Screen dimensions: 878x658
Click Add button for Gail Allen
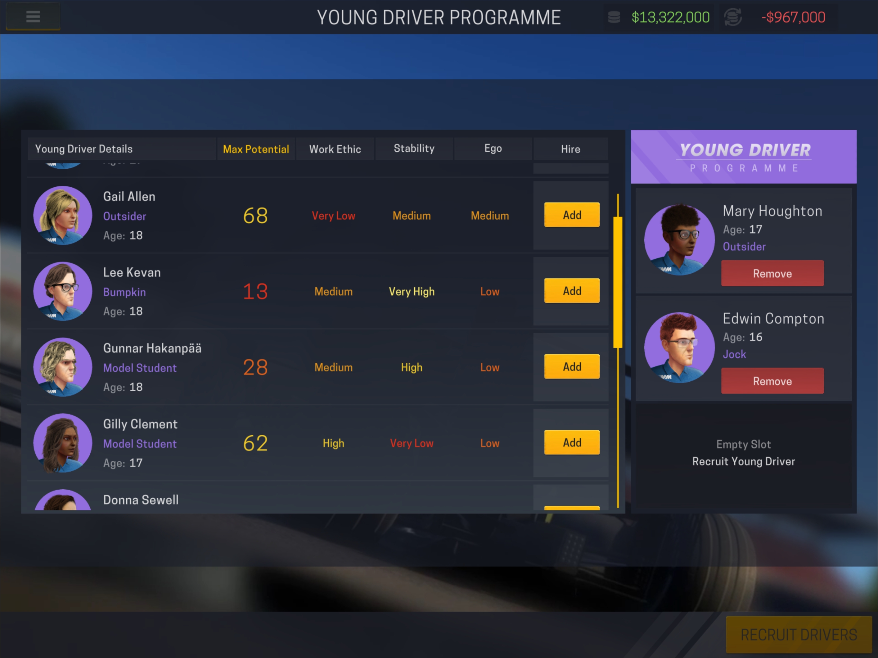571,215
